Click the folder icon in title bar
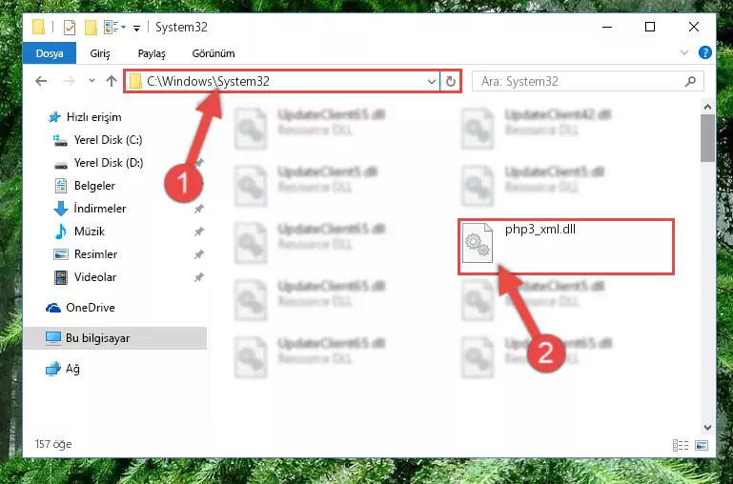 (x=39, y=27)
